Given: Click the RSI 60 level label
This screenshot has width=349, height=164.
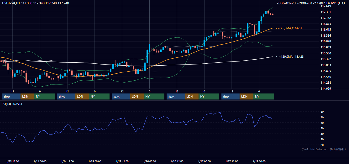Looking at the screenshot, I should (x=322, y=123).
